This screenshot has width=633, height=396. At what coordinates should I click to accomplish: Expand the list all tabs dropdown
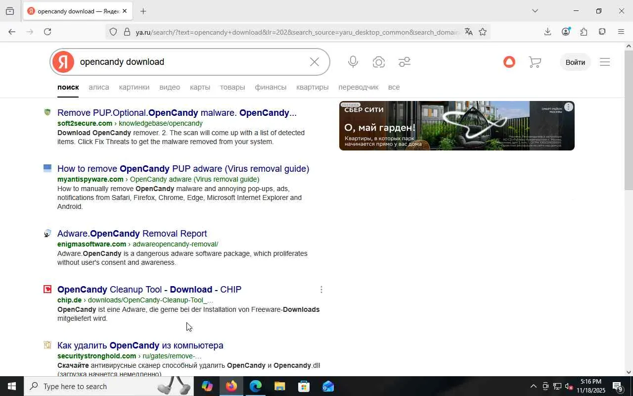click(x=535, y=11)
